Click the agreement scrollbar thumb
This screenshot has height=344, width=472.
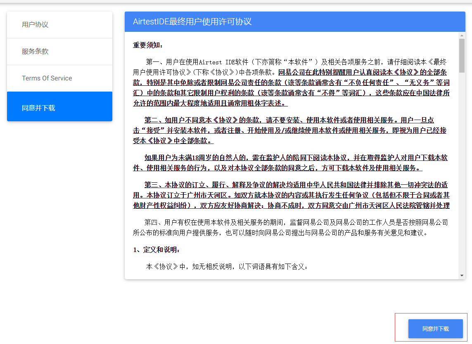[462, 56]
